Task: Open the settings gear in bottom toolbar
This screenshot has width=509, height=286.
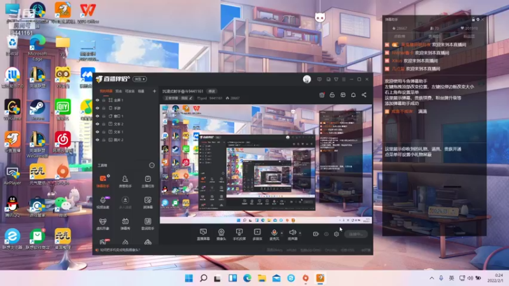Action: tap(337, 234)
